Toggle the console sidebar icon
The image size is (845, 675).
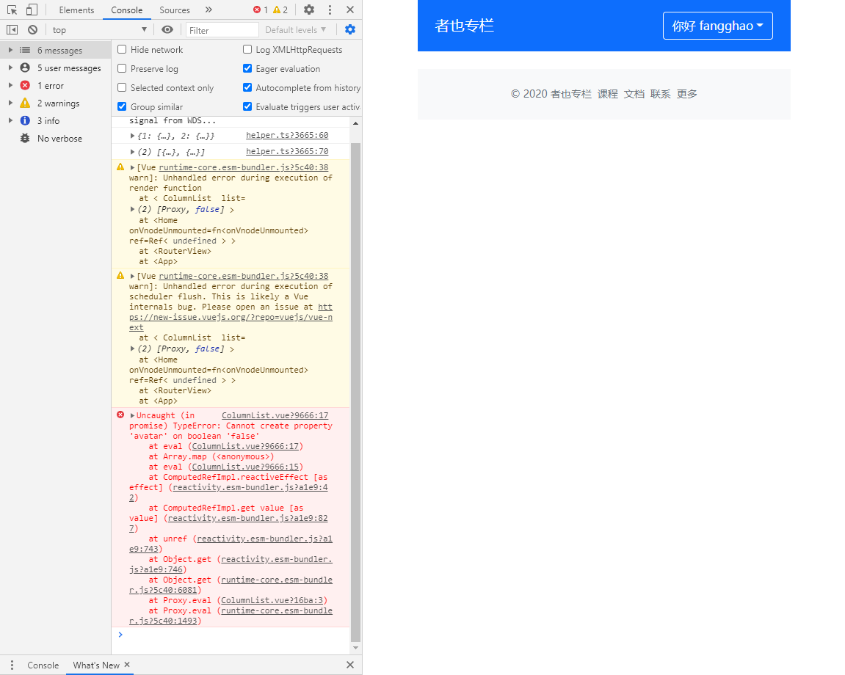pyautogui.click(x=12, y=29)
